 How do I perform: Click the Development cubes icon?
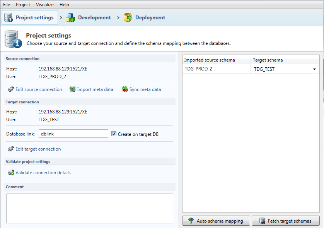coord(70,17)
